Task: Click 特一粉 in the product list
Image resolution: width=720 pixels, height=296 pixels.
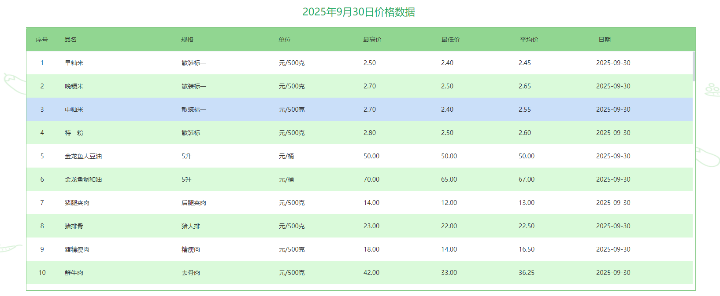Action: point(74,133)
